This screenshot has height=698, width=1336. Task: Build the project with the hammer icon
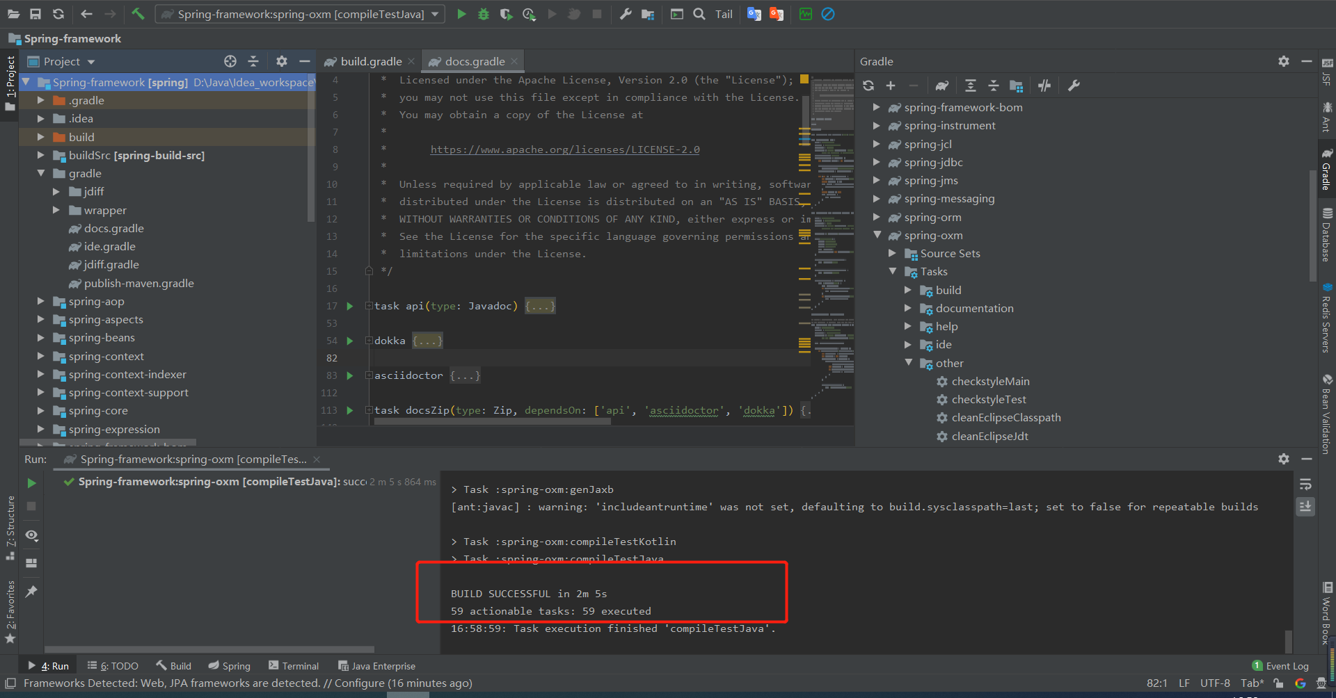(138, 14)
